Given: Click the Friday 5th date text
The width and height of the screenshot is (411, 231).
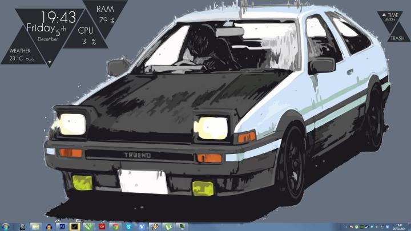Looking at the screenshot, I should (46, 29).
